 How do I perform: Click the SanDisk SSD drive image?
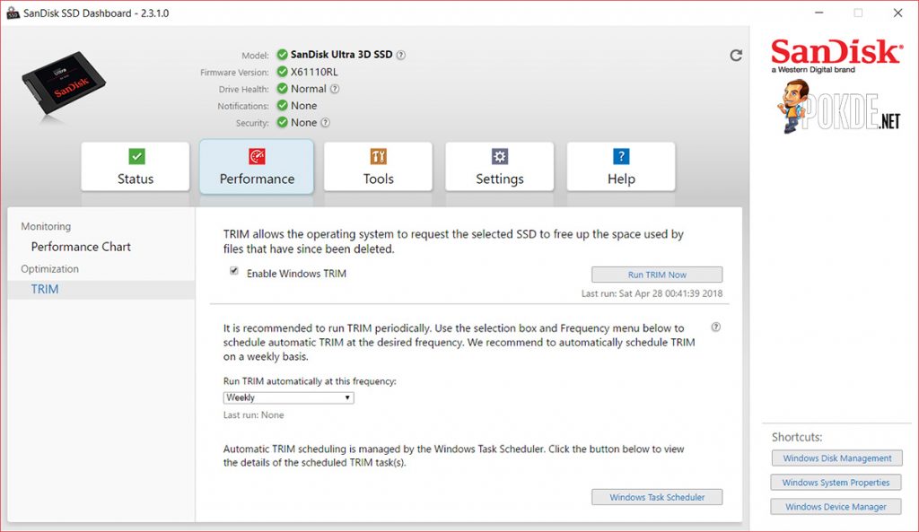click(x=64, y=83)
